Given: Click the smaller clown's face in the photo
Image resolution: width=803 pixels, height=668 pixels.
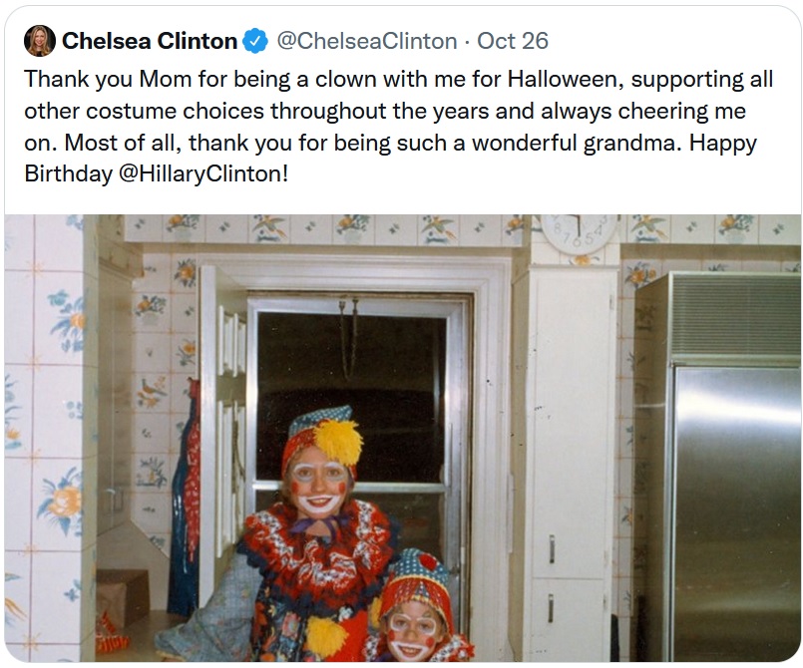Looking at the screenshot, I should (415, 633).
